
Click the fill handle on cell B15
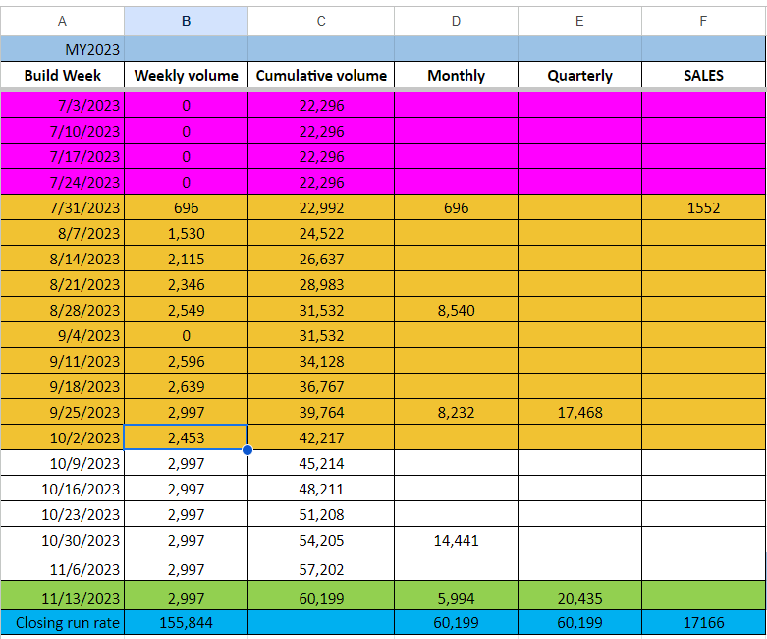(x=247, y=450)
